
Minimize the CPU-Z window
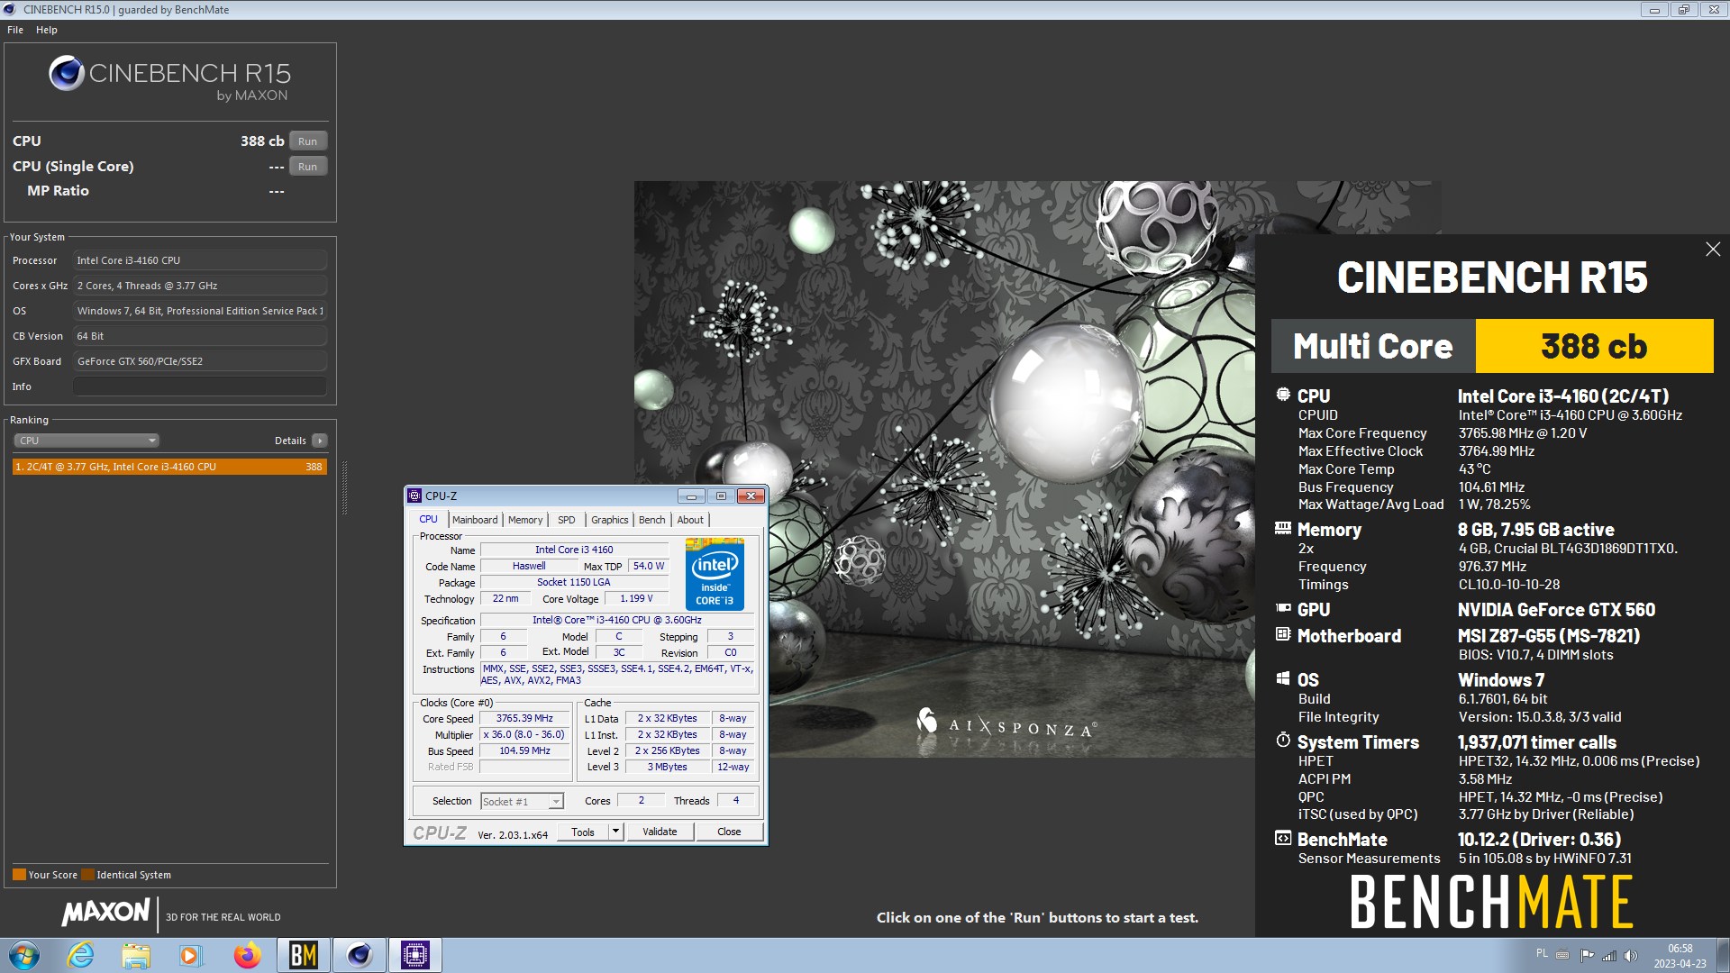pos(691,496)
